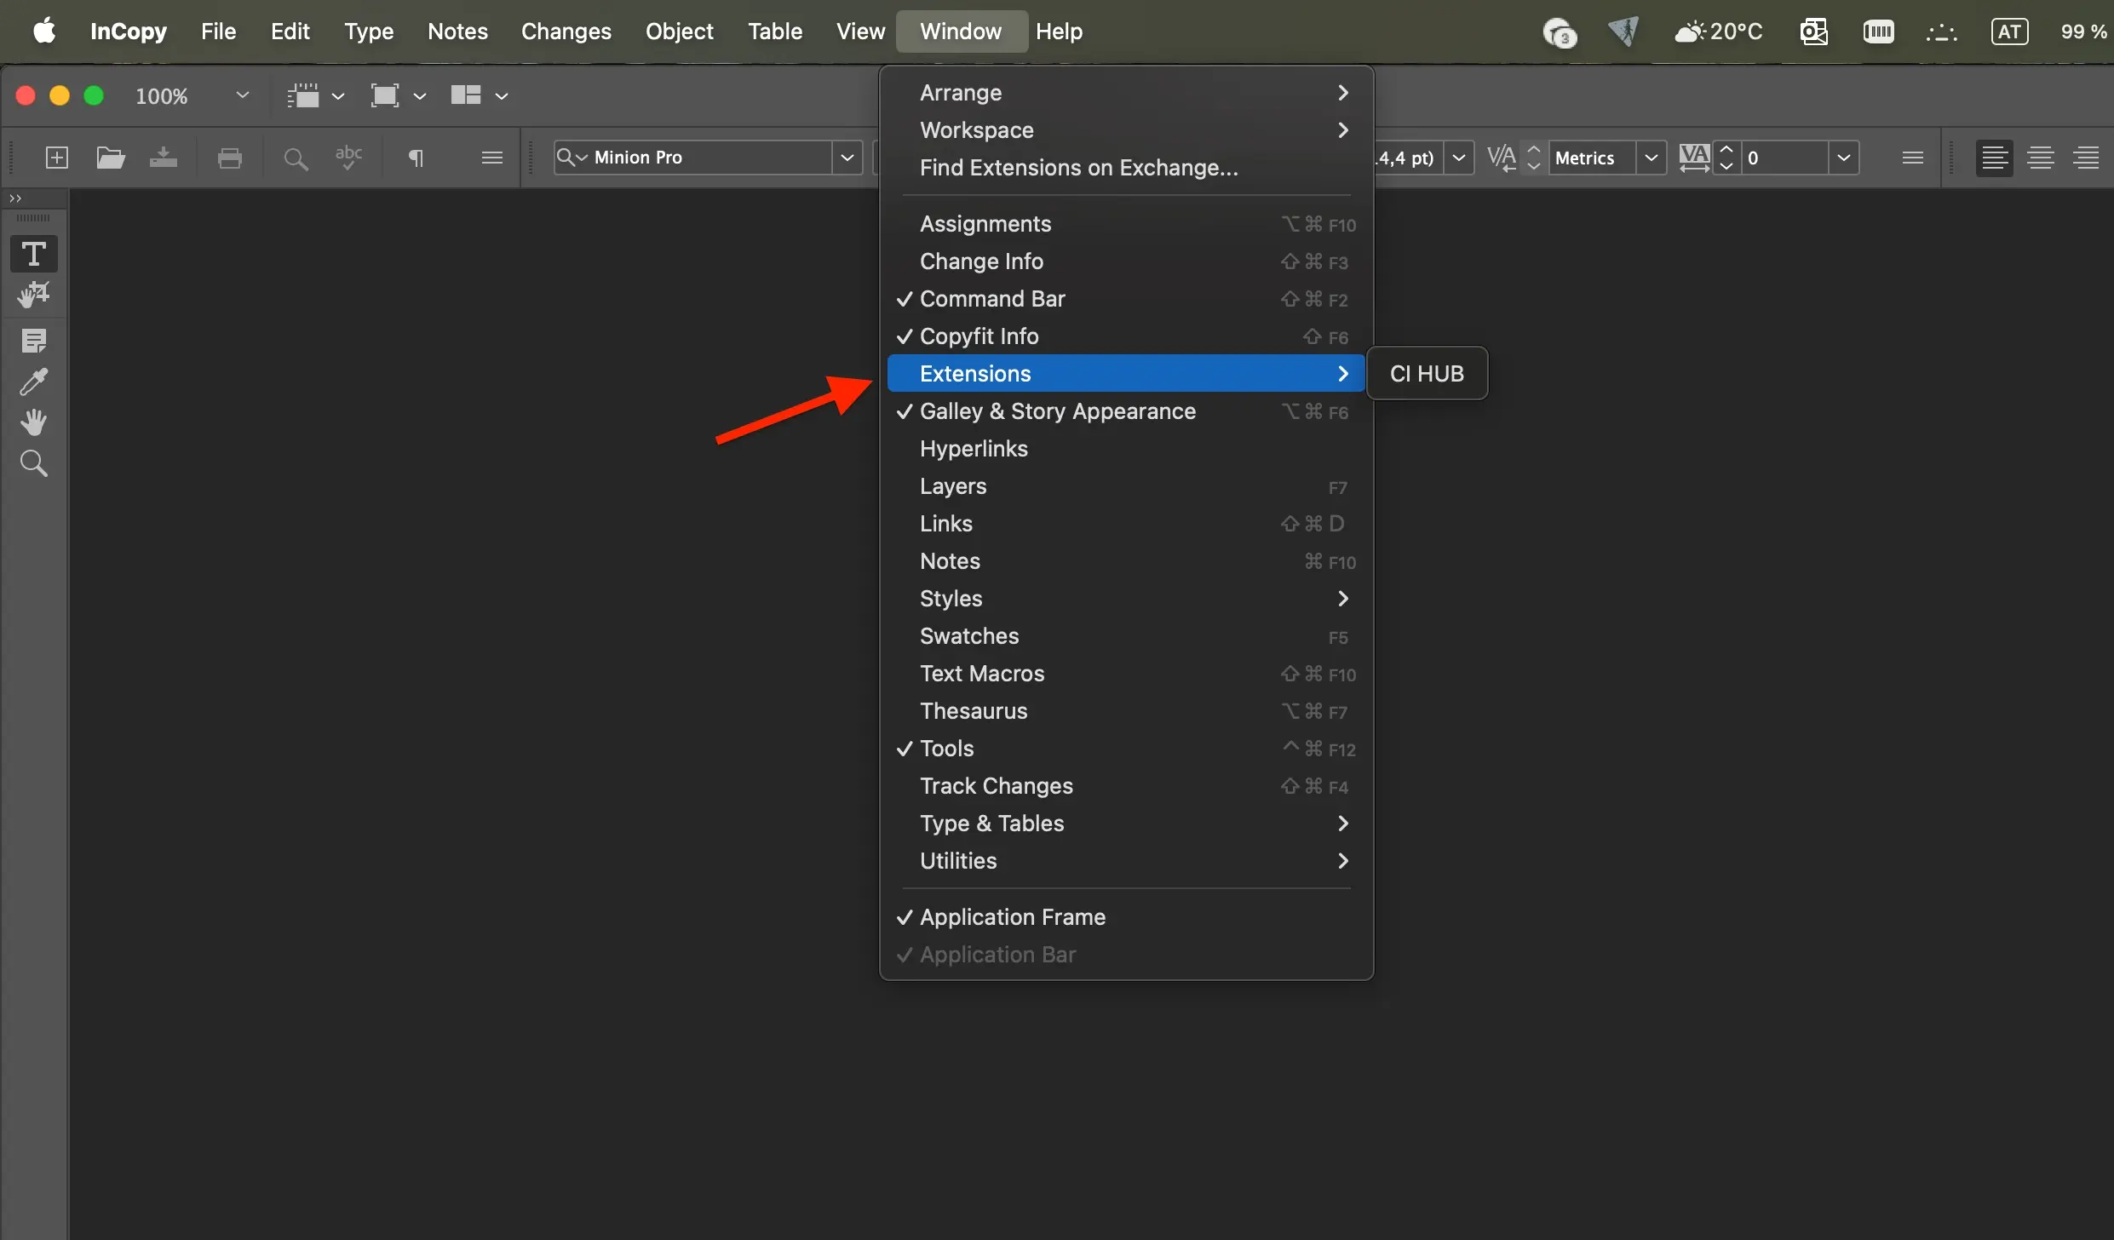Image resolution: width=2114 pixels, height=1240 pixels.
Task: Toggle Command Bar panel visibility
Action: click(x=1126, y=299)
